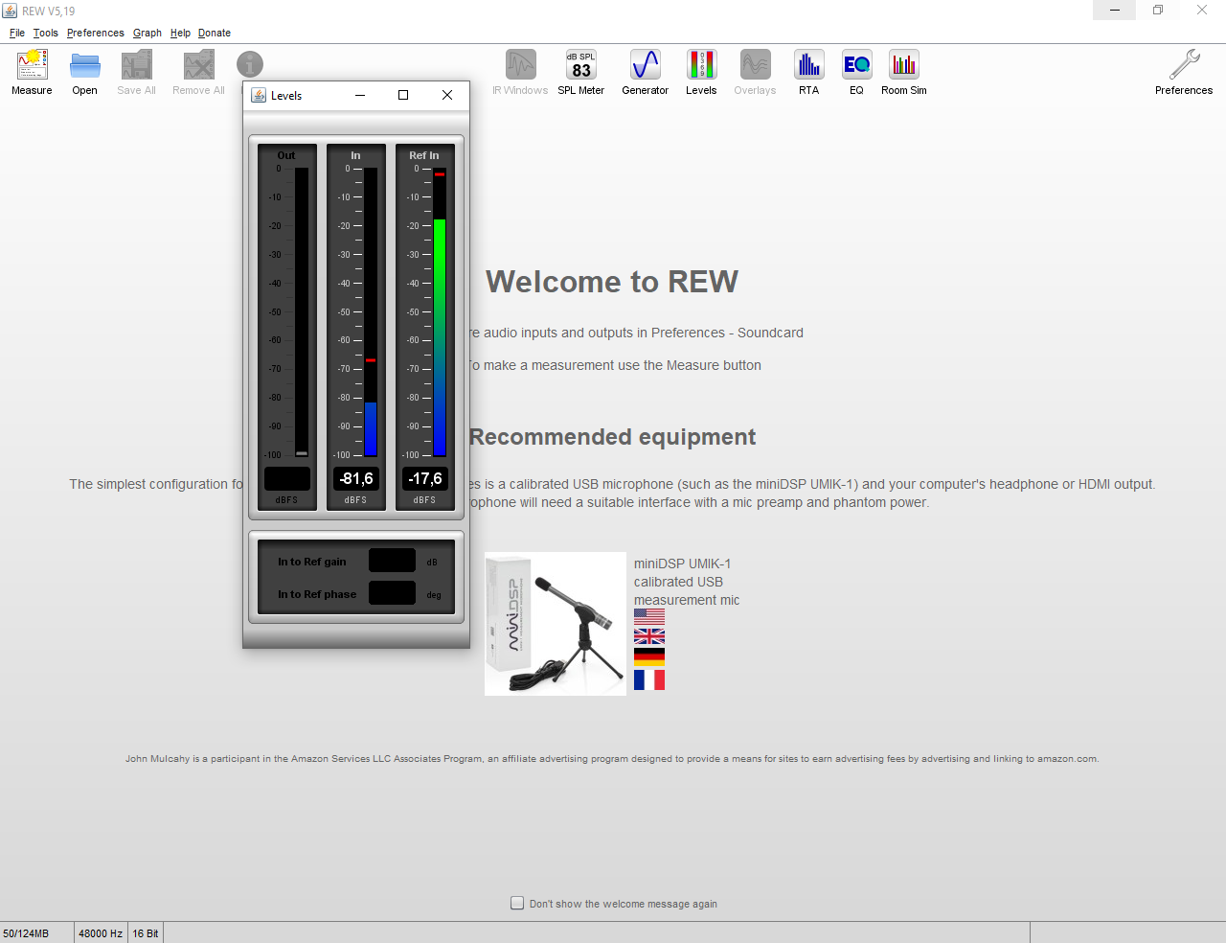1226x943 pixels.
Task: Click the Out level meter bar
Action: point(302,312)
